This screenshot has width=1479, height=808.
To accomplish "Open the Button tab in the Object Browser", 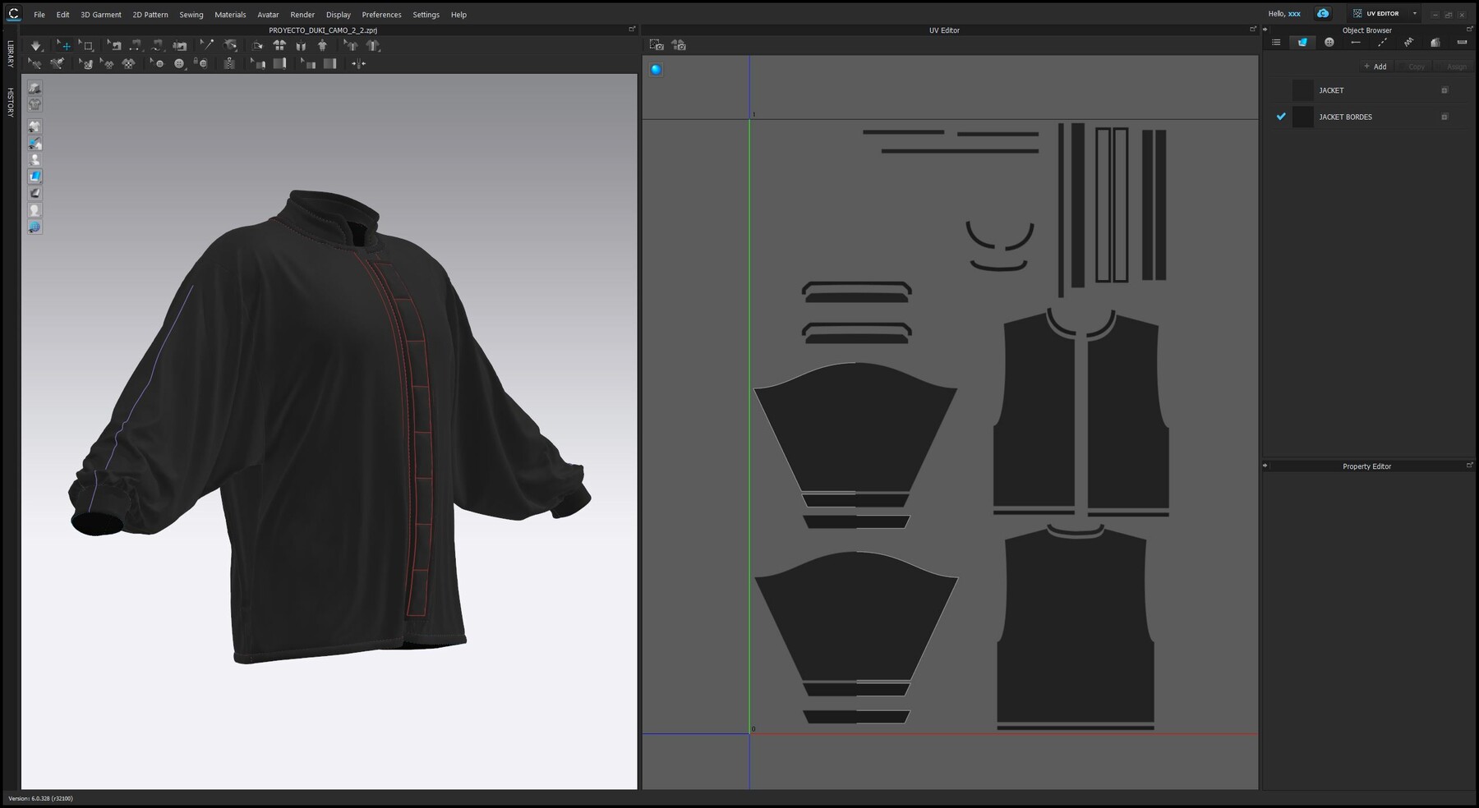I will click(x=1329, y=42).
